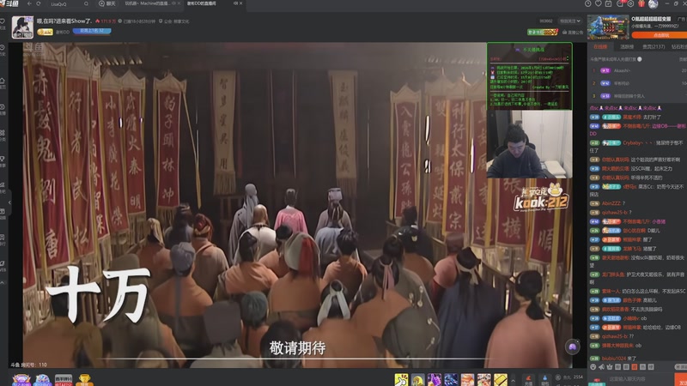Close the Machine live room tab
Image resolution: width=687 pixels, height=386 pixels.
coord(179,3)
